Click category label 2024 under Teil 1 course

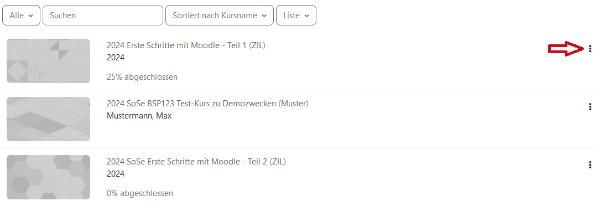116,58
